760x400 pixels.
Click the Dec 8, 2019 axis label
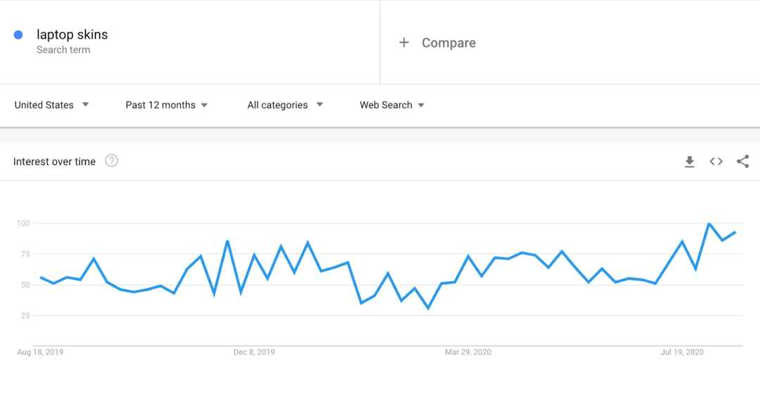click(254, 352)
